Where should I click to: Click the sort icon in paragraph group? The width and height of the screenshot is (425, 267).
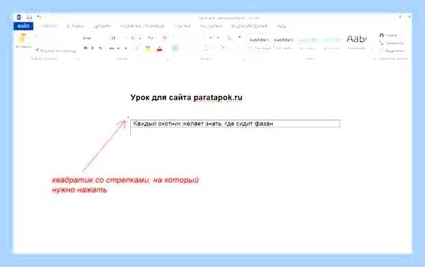click(x=230, y=38)
